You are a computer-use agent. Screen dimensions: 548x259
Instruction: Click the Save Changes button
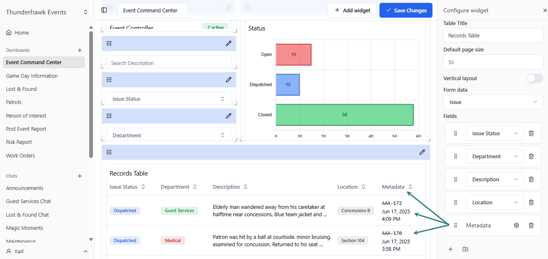pyautogui.click(x=405, y=10)
